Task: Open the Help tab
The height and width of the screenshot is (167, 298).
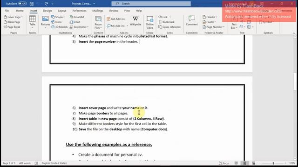Action: click(x=139, y=11)
